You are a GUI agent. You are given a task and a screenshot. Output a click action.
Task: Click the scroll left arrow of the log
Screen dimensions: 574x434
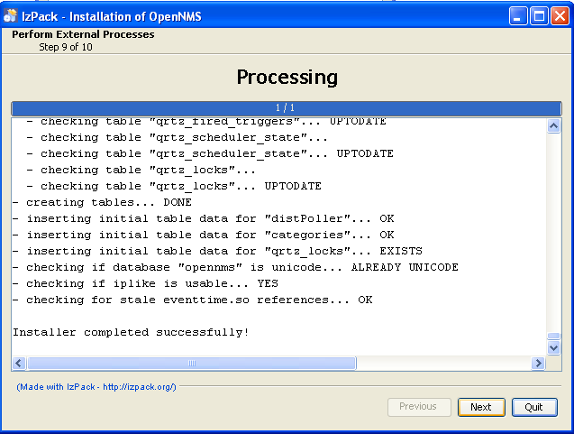pos(19,364)
